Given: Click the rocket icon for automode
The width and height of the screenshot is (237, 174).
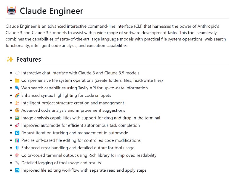Looking at the screenshot, I should [x=17, y=125].
